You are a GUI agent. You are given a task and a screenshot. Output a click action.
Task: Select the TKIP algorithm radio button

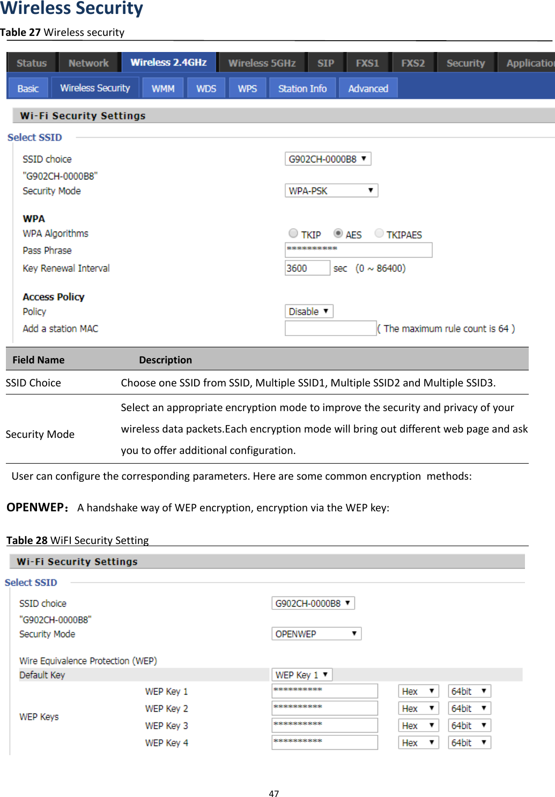pos(293,233)
